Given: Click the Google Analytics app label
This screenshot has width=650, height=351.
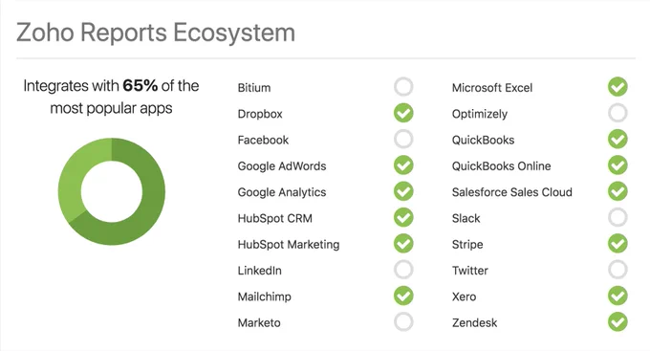Looking at the screenshot, I should click(282, 192).
